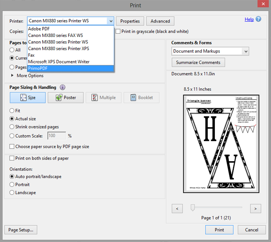Select Custom Scale radio button
The height and width of the screenshot is (242, 271).
12,136
